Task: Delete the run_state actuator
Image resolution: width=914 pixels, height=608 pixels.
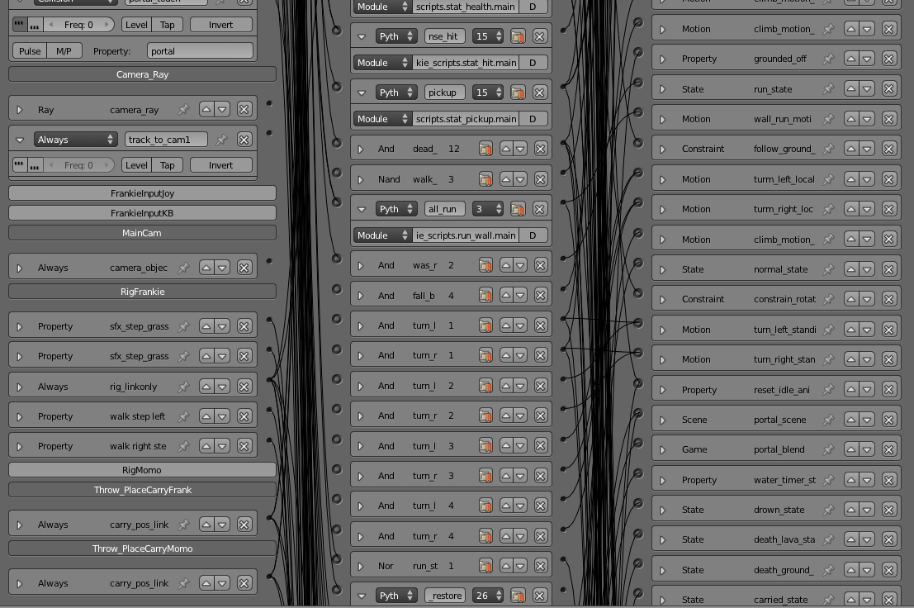Action: tap(888, 88)
